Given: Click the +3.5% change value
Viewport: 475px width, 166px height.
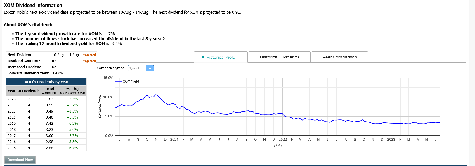Looking at the screenshot, I should pos(72,142).
